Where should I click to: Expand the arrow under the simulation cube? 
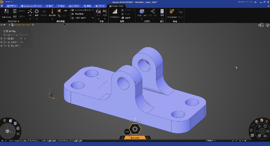pyautogui.click(x=142, y=19)
